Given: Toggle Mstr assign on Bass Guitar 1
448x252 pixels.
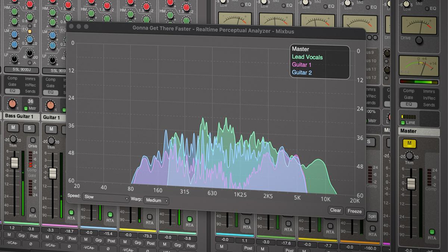Looking at the screenshot, I should point(26,109).
